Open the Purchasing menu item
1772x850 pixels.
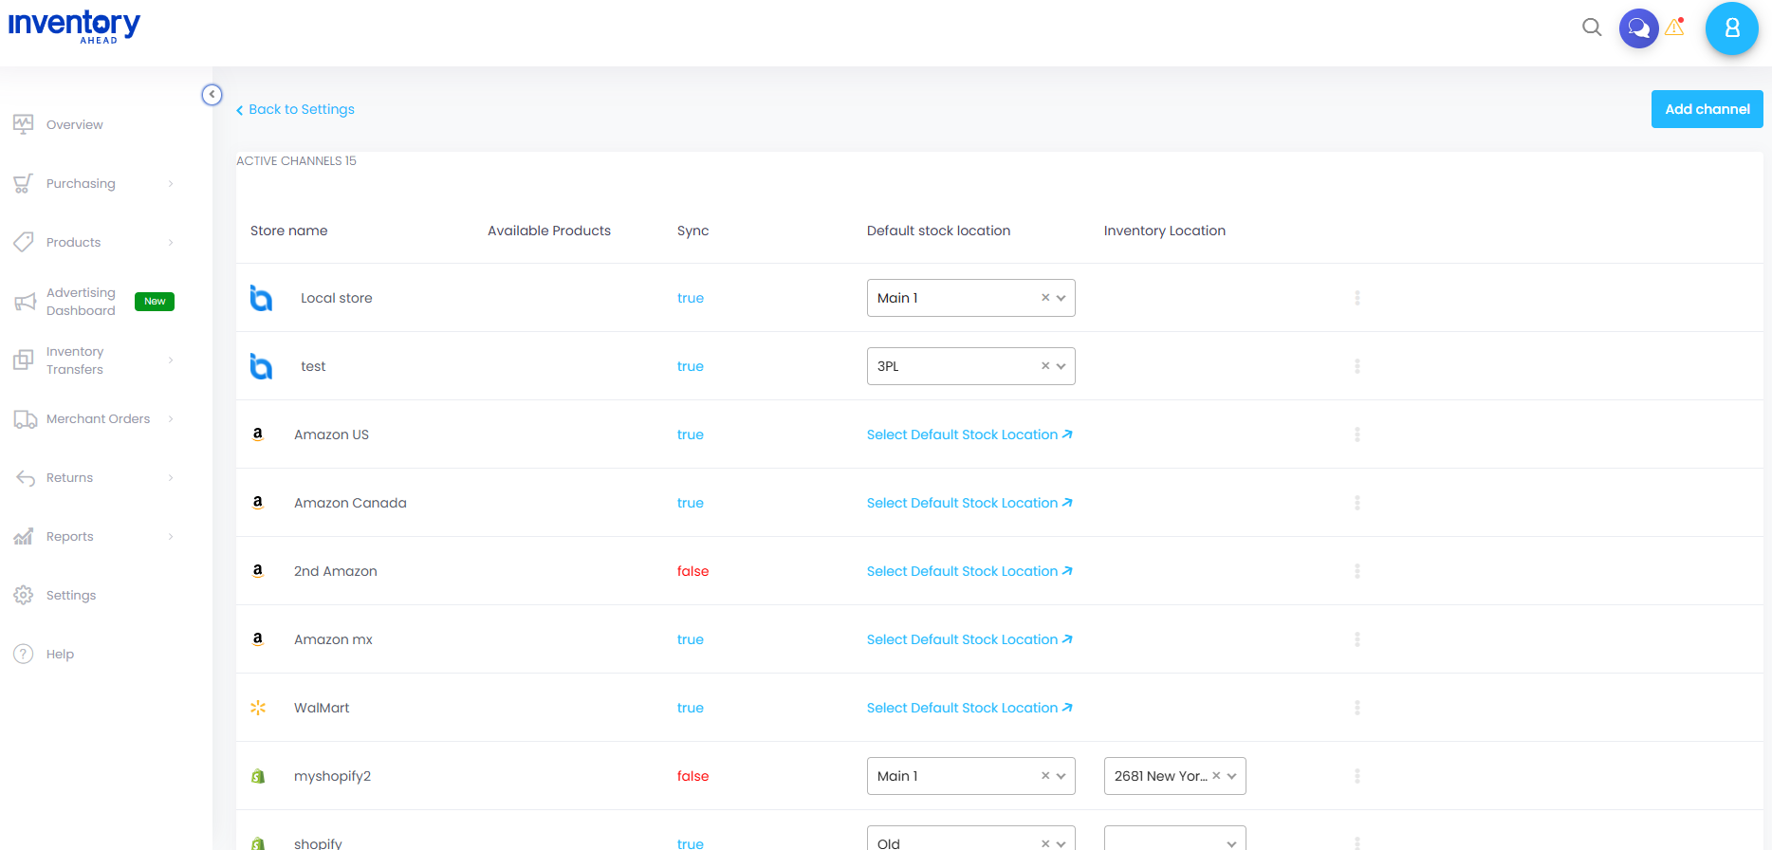(x=81, y=183)
